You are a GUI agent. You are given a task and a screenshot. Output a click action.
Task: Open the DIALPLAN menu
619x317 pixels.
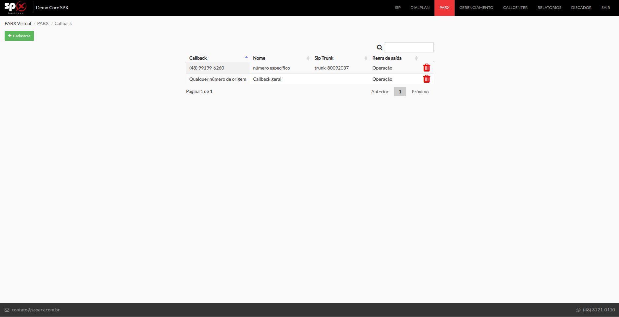click(420, 8)
